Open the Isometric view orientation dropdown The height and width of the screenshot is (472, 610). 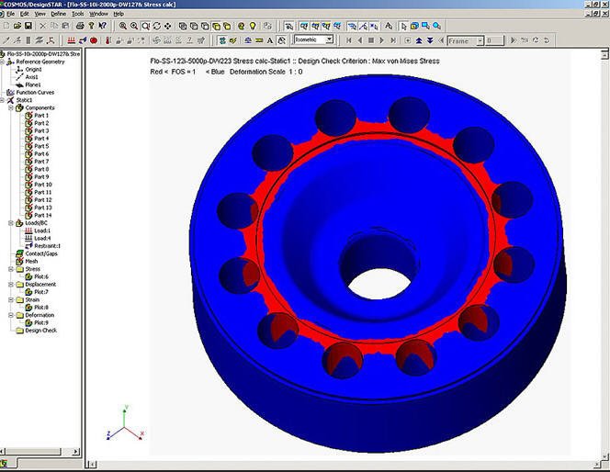coord(330,39)
